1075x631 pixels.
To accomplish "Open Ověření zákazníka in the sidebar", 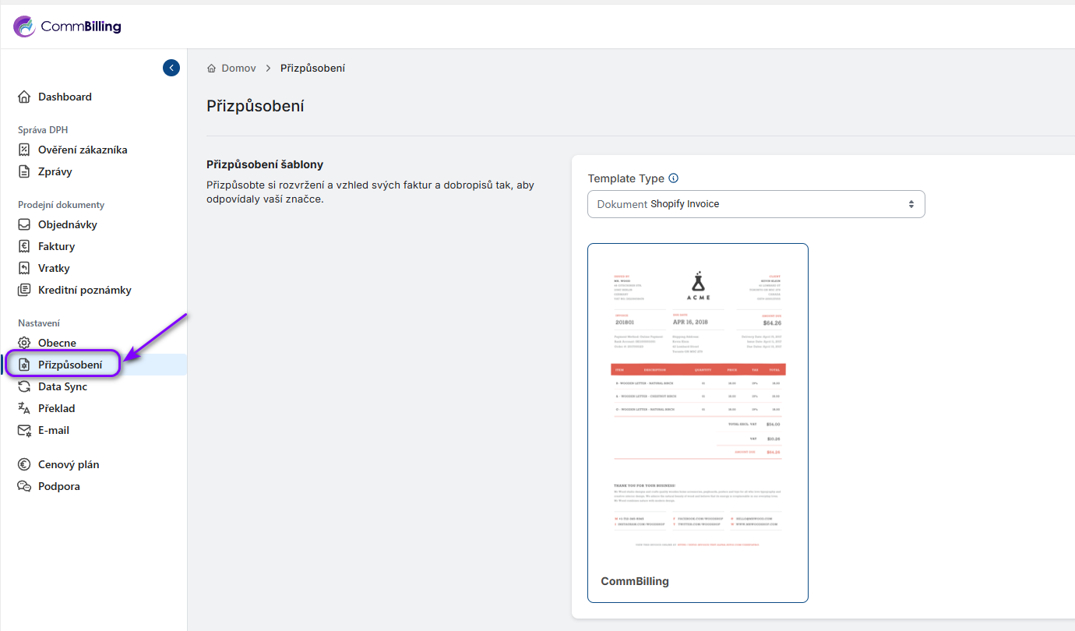I will (x=82, y=150).
